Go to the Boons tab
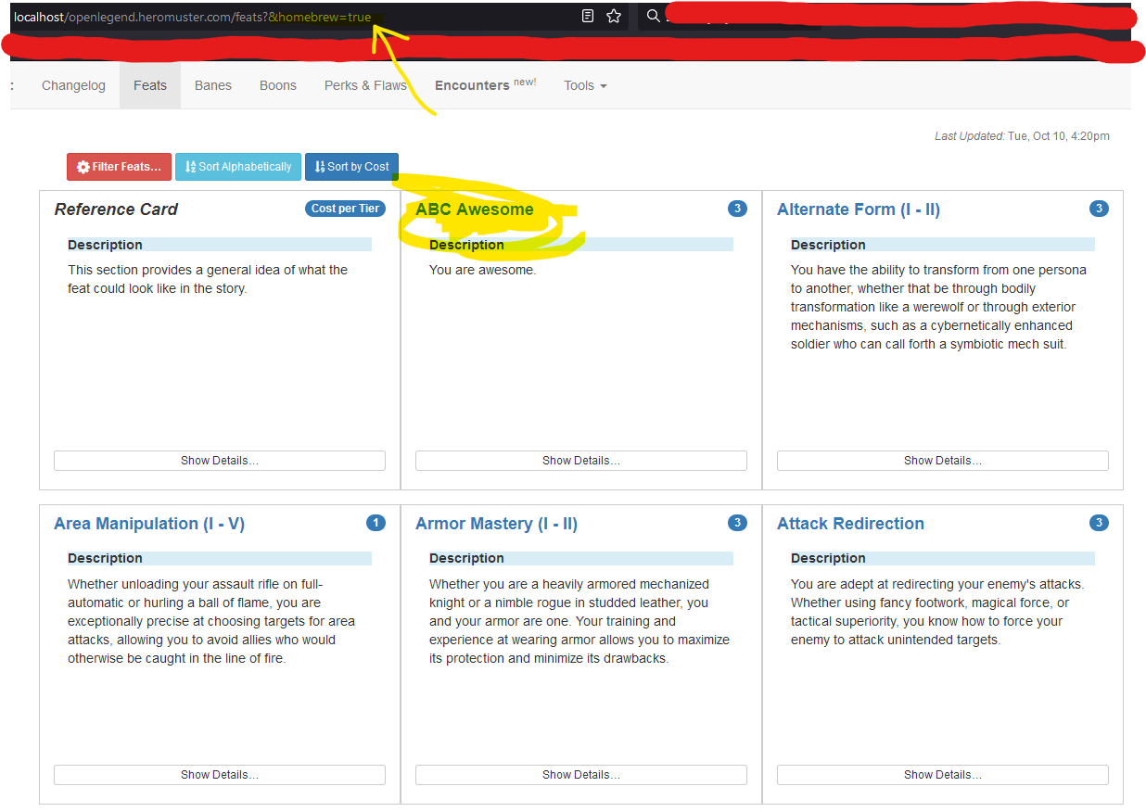 tap(278, 85)
